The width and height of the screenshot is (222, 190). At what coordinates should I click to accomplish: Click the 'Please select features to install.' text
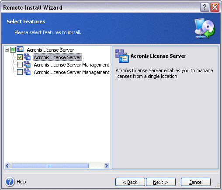pos(48,32)
